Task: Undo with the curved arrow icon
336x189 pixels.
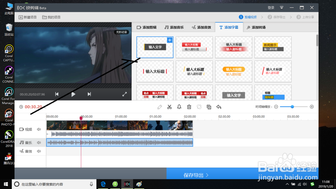Action: 219,107
